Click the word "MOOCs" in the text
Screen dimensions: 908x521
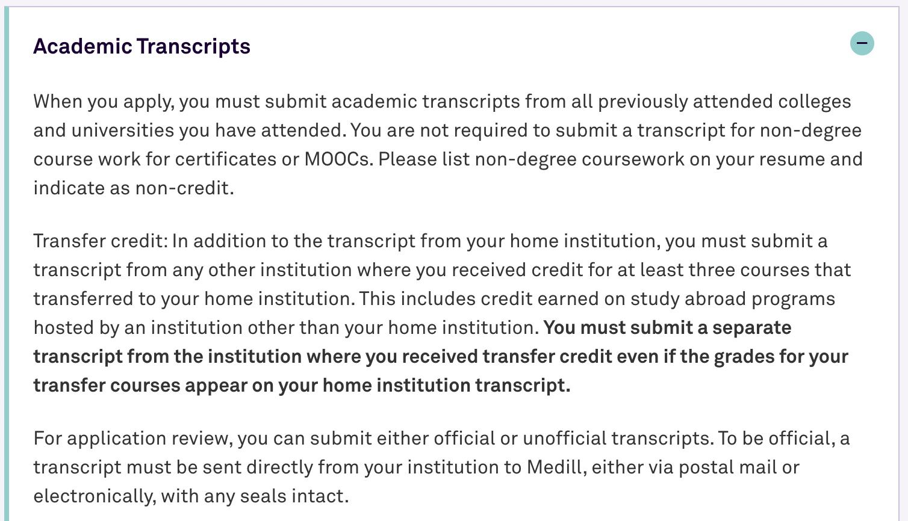point(338,159)
